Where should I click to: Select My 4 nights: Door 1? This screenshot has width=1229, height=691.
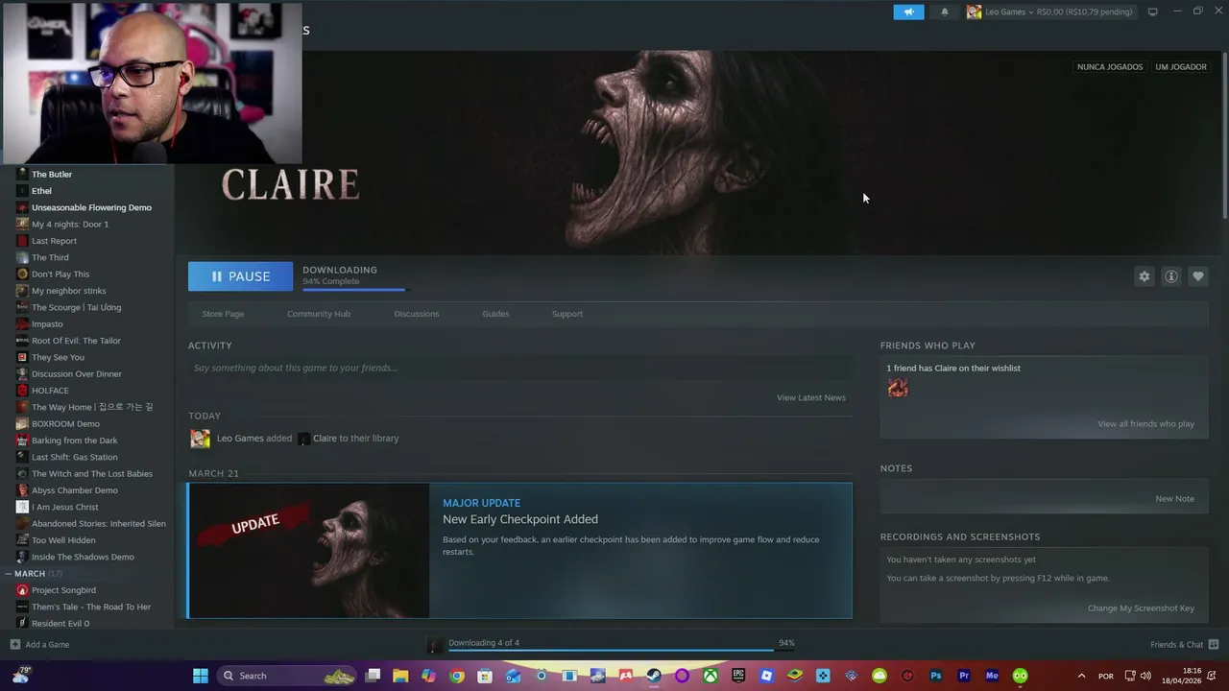click(70, 225)
